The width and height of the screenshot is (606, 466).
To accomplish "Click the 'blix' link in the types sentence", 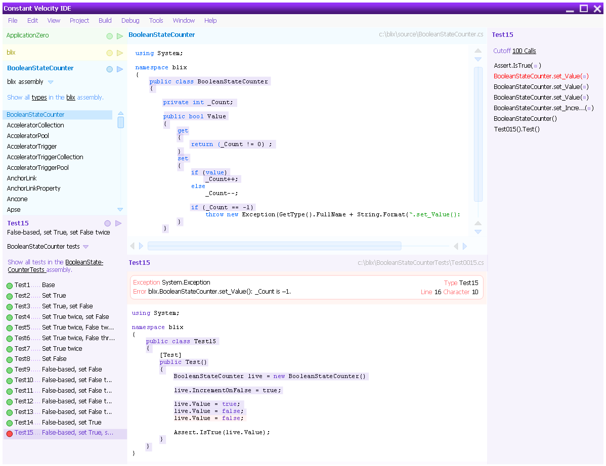I will click(71, 97).
